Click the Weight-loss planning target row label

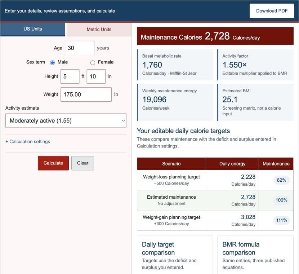click(171, 177)
